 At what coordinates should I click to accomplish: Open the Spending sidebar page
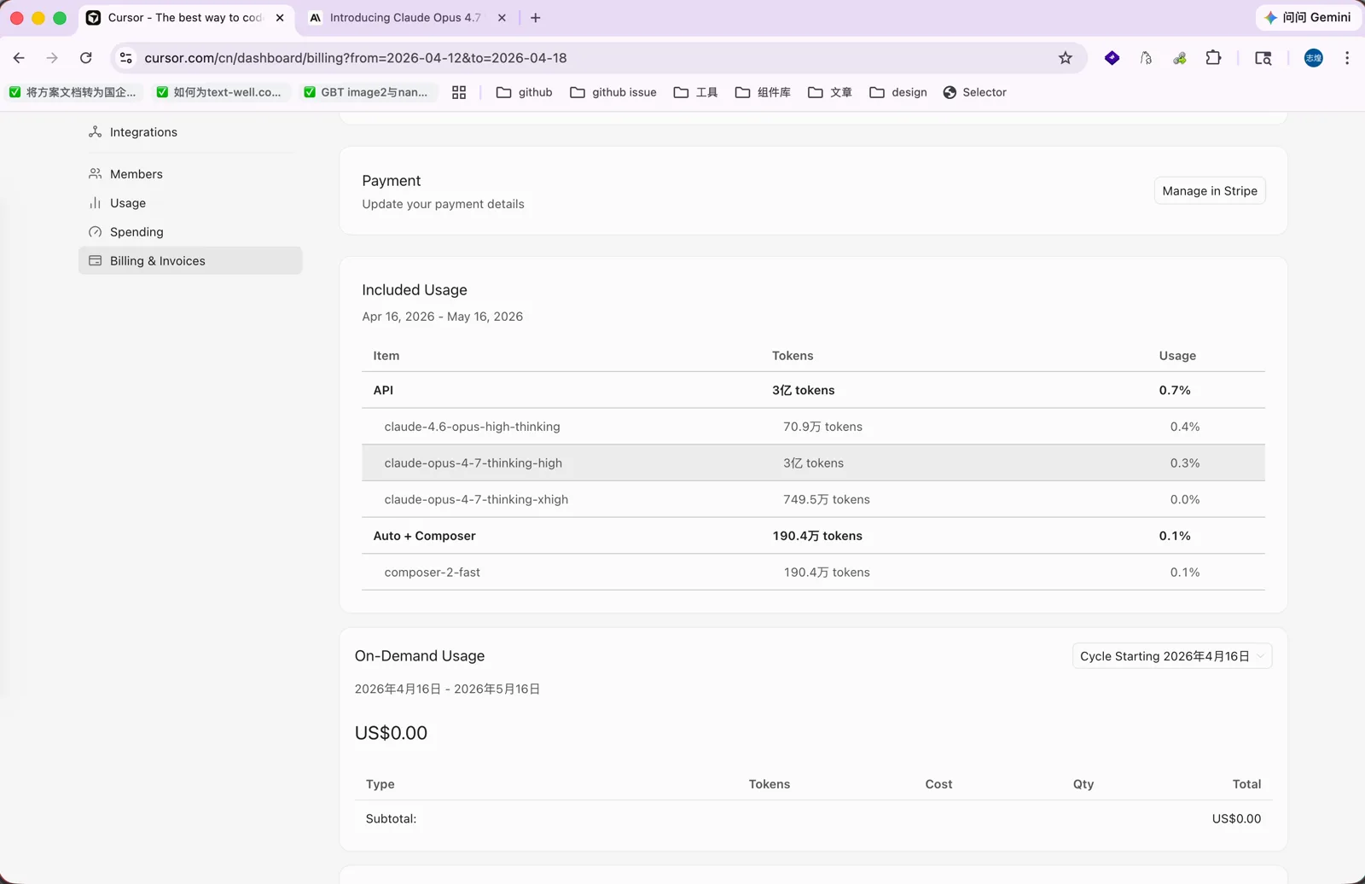[190, 232]
